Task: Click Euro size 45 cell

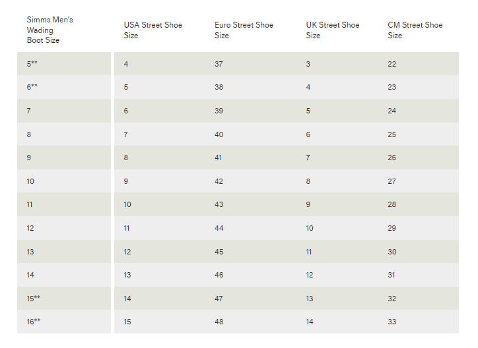Action: tap(219, 252)
